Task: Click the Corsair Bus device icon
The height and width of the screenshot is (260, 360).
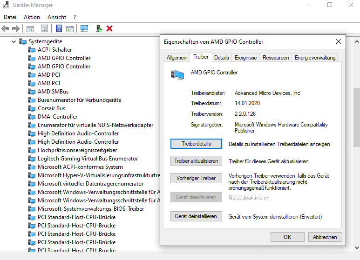Action: pyautogui.click(x=32, y=108)
